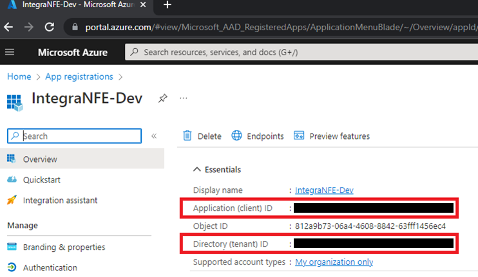Open Preview features icon
Viewport: 478px width, 277px height.
click(299, 136)
